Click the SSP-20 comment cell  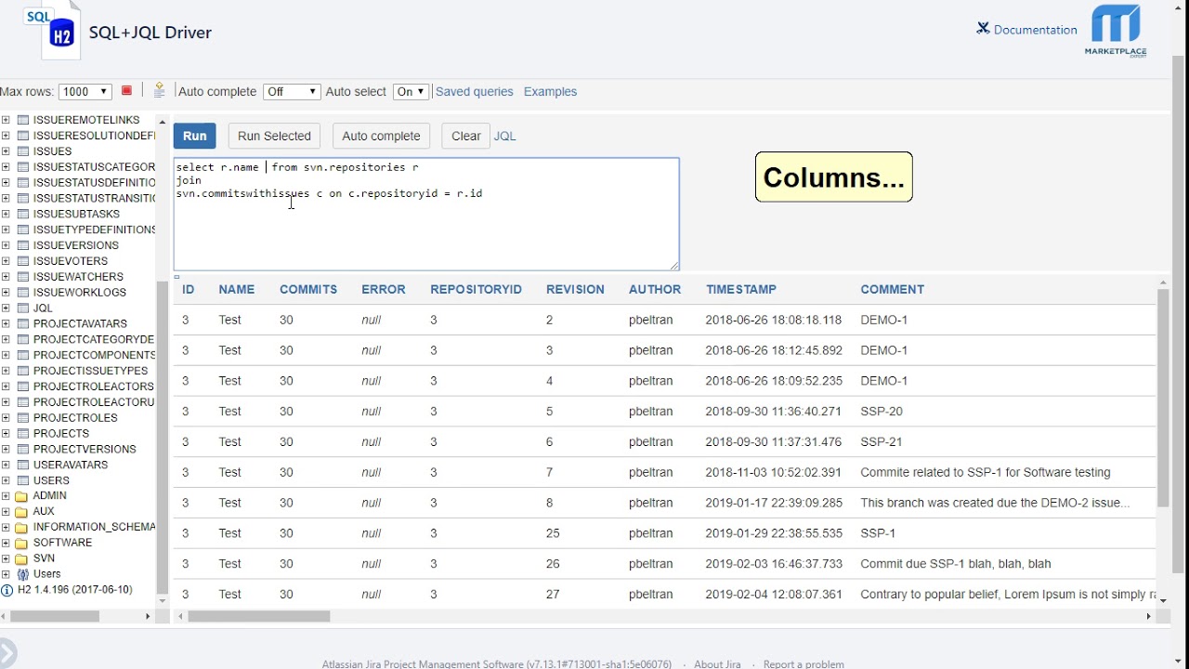coord(882,412)
